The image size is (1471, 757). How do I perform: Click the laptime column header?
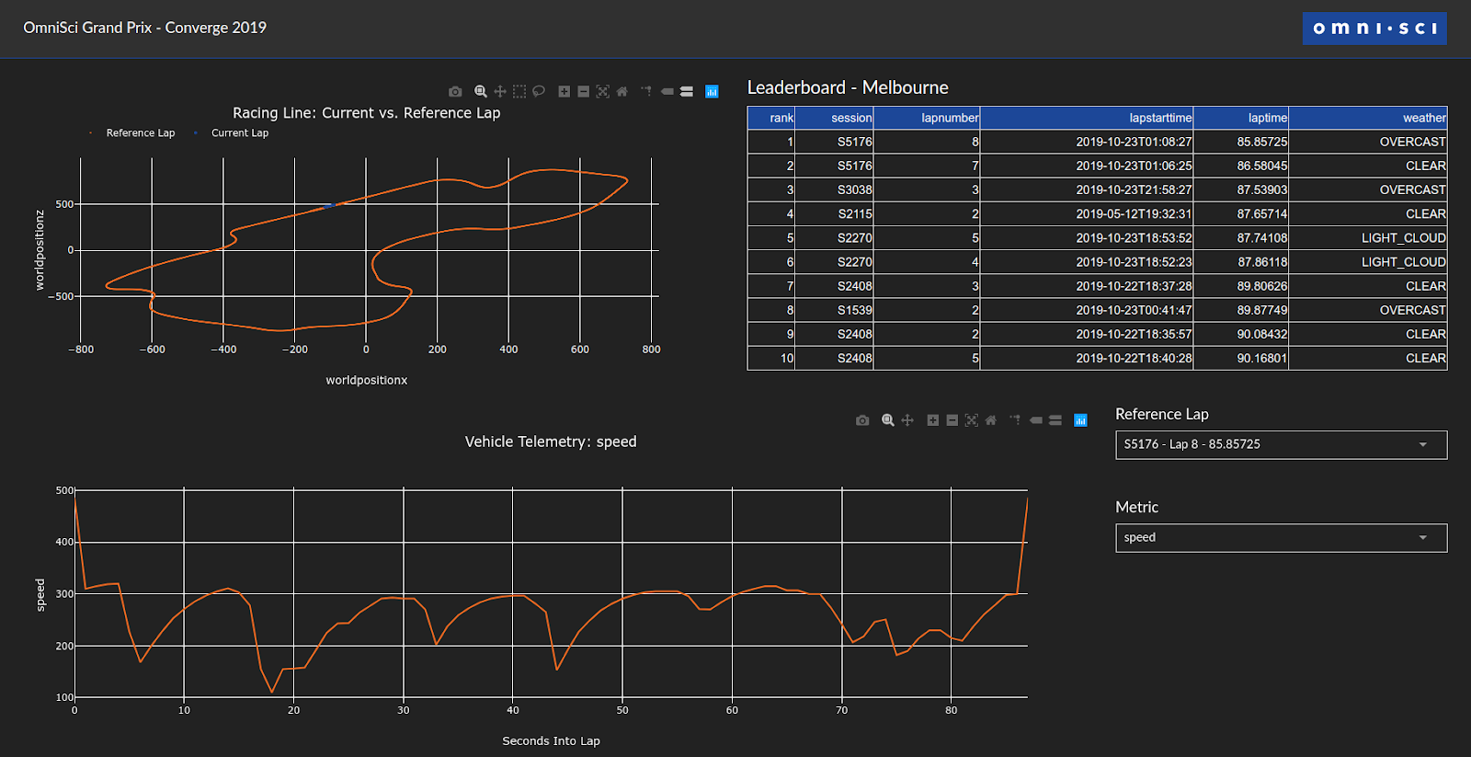(1267, 118)
